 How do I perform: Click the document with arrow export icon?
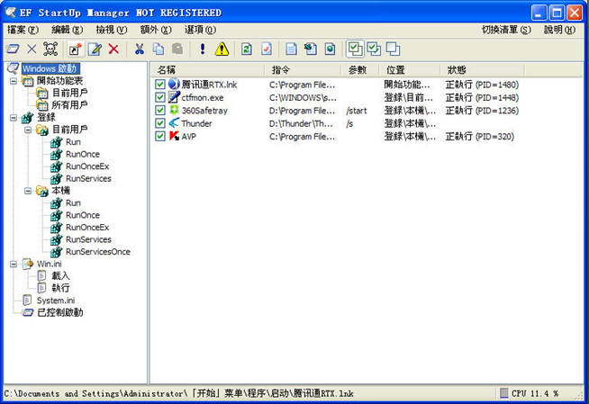click(x=311, y=49)
